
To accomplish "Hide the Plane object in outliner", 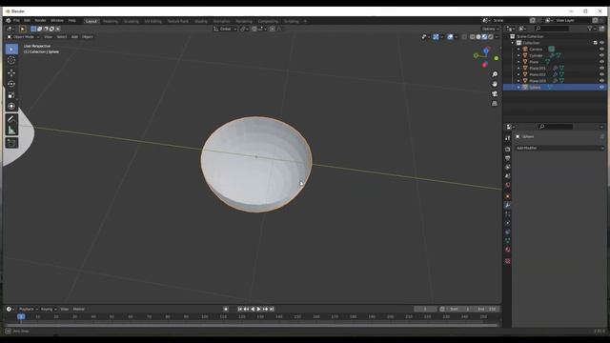I will pyautogui.click(x=601, y=62).
